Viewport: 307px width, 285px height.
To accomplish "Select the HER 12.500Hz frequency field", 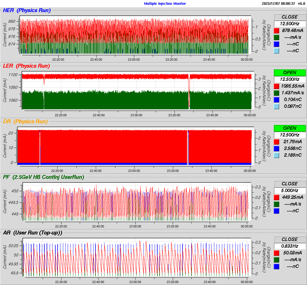I will [x=290, y=24].
